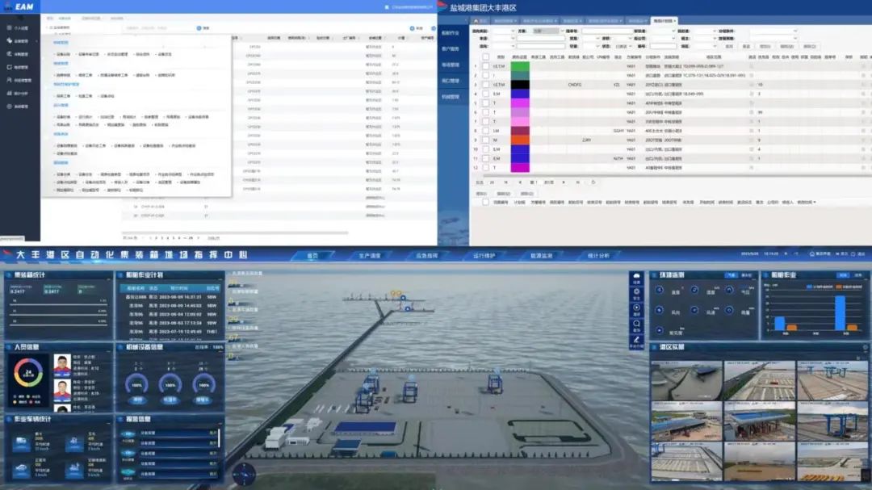
Task: Click the refresh icon in table pagination
Action: click(x=593, y=182)
